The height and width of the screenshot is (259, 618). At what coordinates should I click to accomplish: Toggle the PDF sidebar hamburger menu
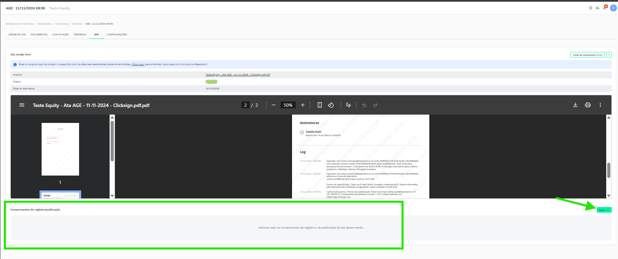22,105
